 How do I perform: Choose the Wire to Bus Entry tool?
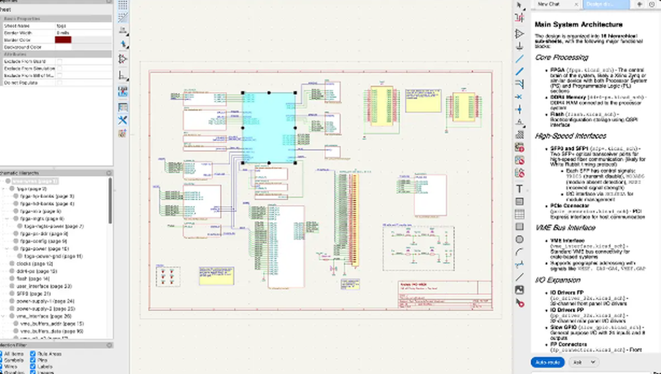click(x=520, y=84)
